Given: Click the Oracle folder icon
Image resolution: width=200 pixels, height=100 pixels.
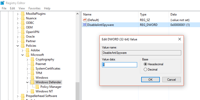Looking at the screenshot, I should click(x=23, y=37).
